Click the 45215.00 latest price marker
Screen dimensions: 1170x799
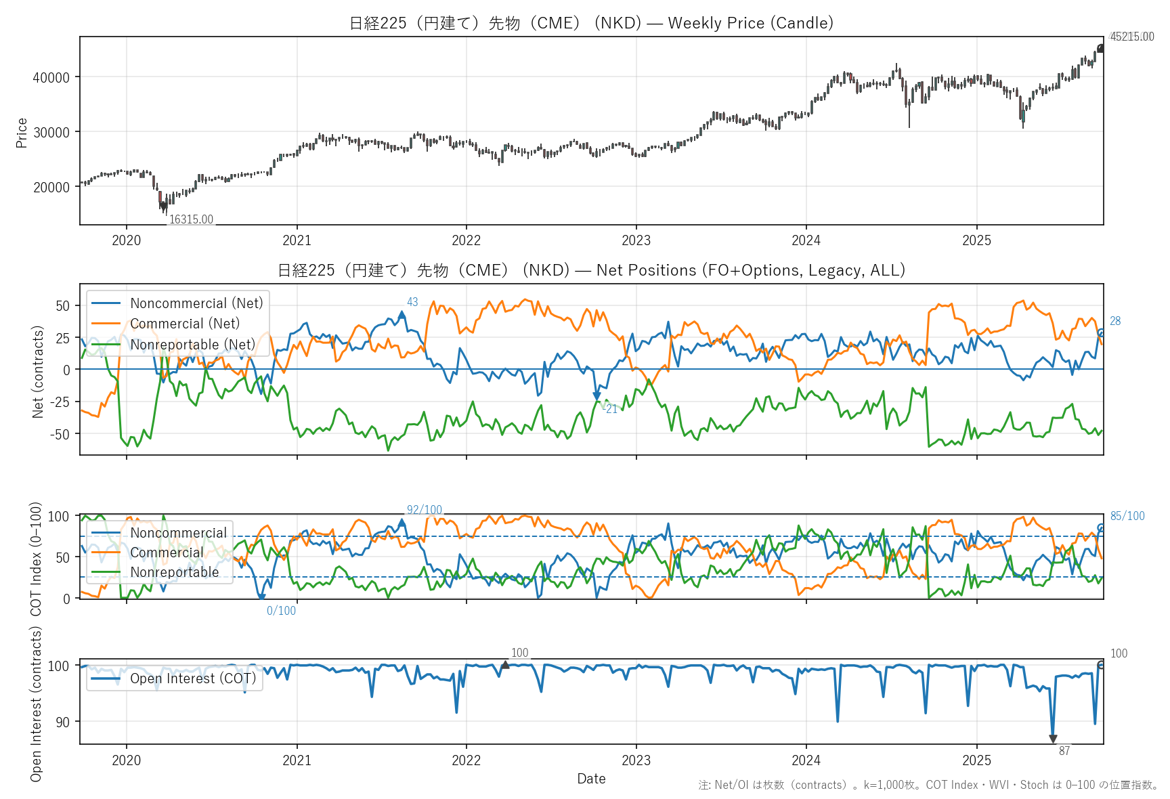pos(1100,48)
